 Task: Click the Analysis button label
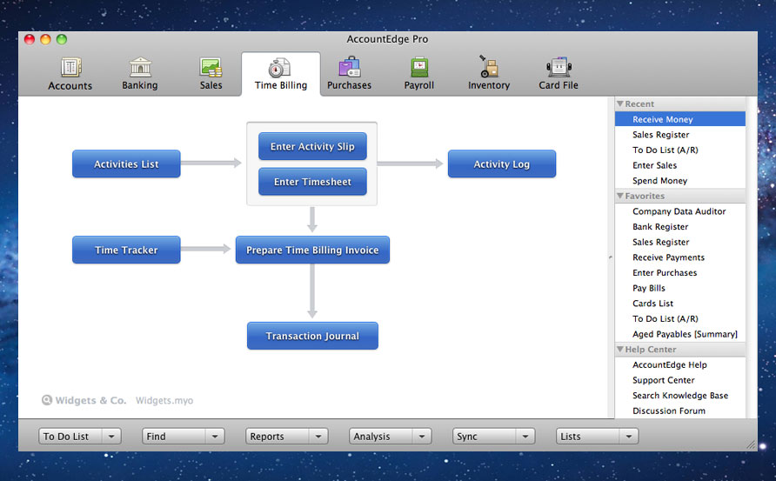click(371, 437)
